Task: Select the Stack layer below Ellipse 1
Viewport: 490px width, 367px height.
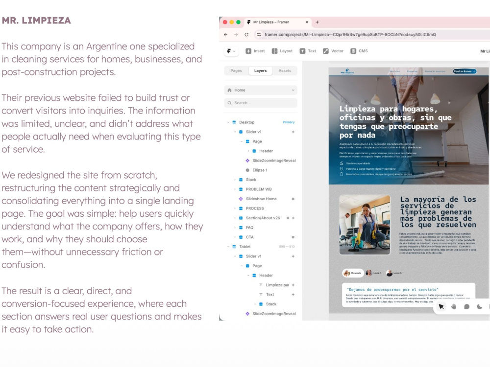Action: [251, 180]
